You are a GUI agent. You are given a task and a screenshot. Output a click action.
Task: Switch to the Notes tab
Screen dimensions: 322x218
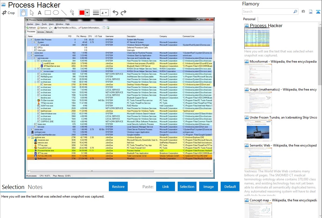coord(35,187)
